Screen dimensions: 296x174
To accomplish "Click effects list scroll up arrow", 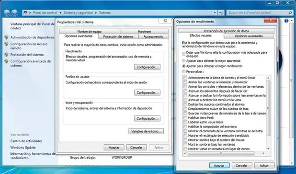I will click(268, 78).
